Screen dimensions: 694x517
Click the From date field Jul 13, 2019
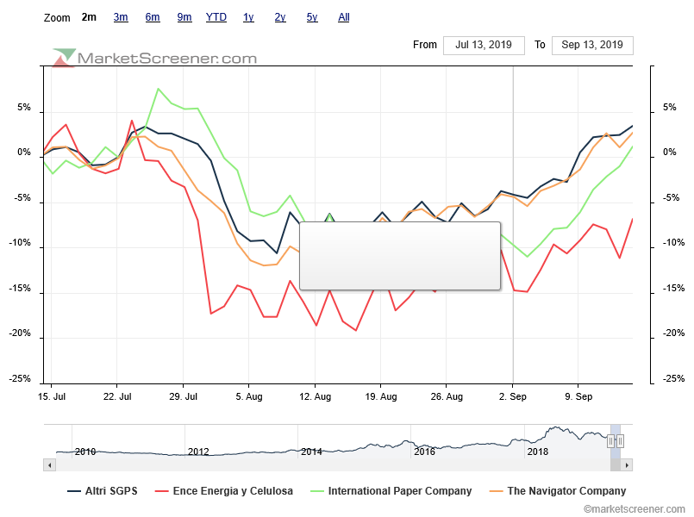click(x=484, y=45)
